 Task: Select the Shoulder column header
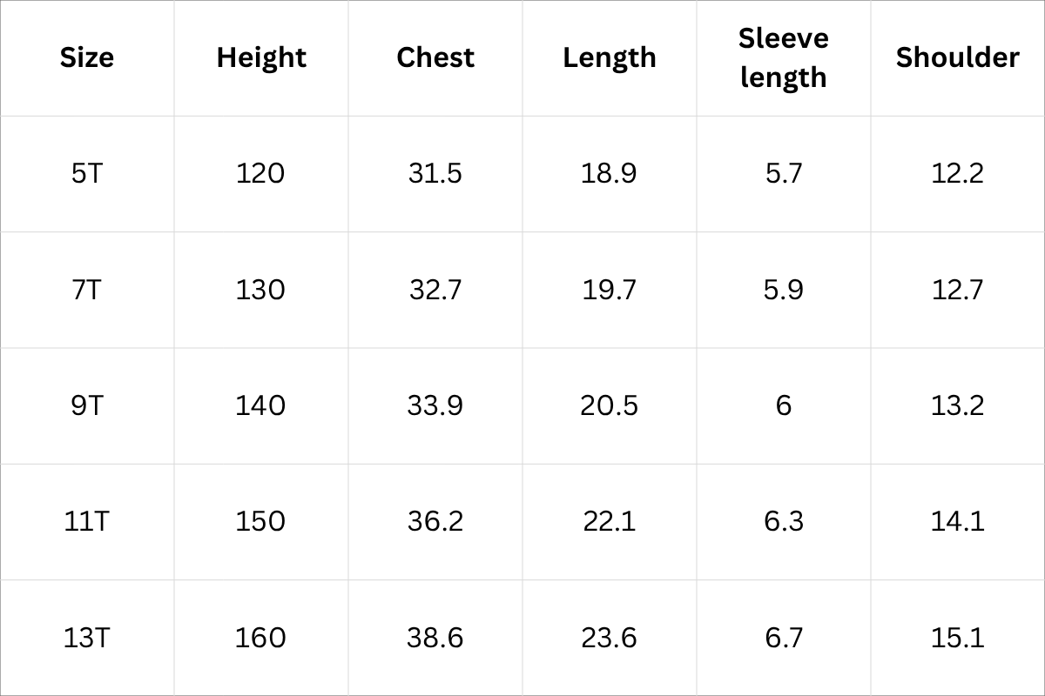click(x=957, y=57)
